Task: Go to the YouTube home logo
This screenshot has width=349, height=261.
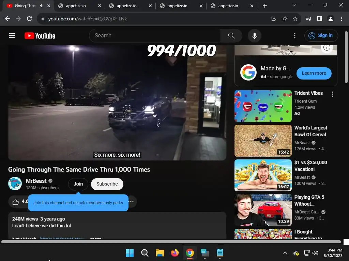Action: tap(40, 36)
